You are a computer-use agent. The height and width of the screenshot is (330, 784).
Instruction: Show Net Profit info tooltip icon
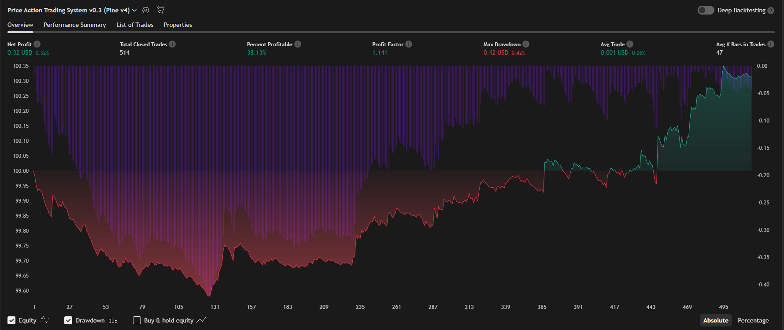(37, 44)
